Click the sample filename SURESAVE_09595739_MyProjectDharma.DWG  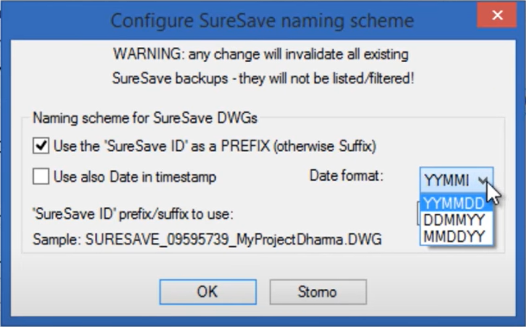point(207,238)
